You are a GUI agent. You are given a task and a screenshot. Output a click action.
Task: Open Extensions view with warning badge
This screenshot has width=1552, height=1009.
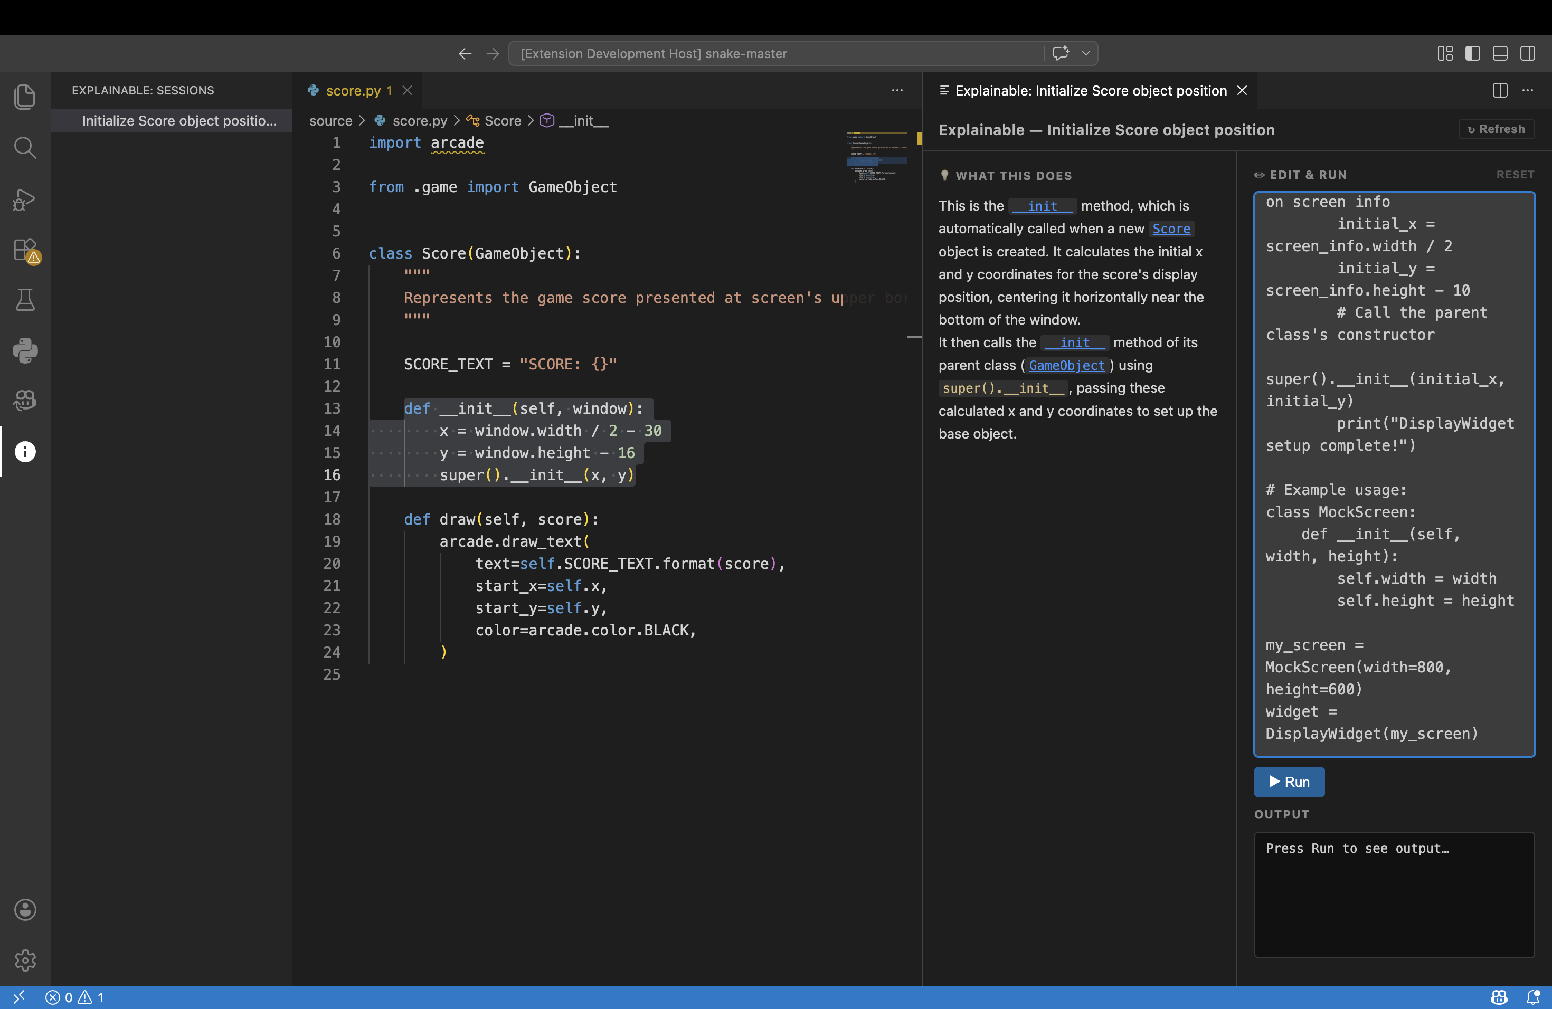[25, 250]
